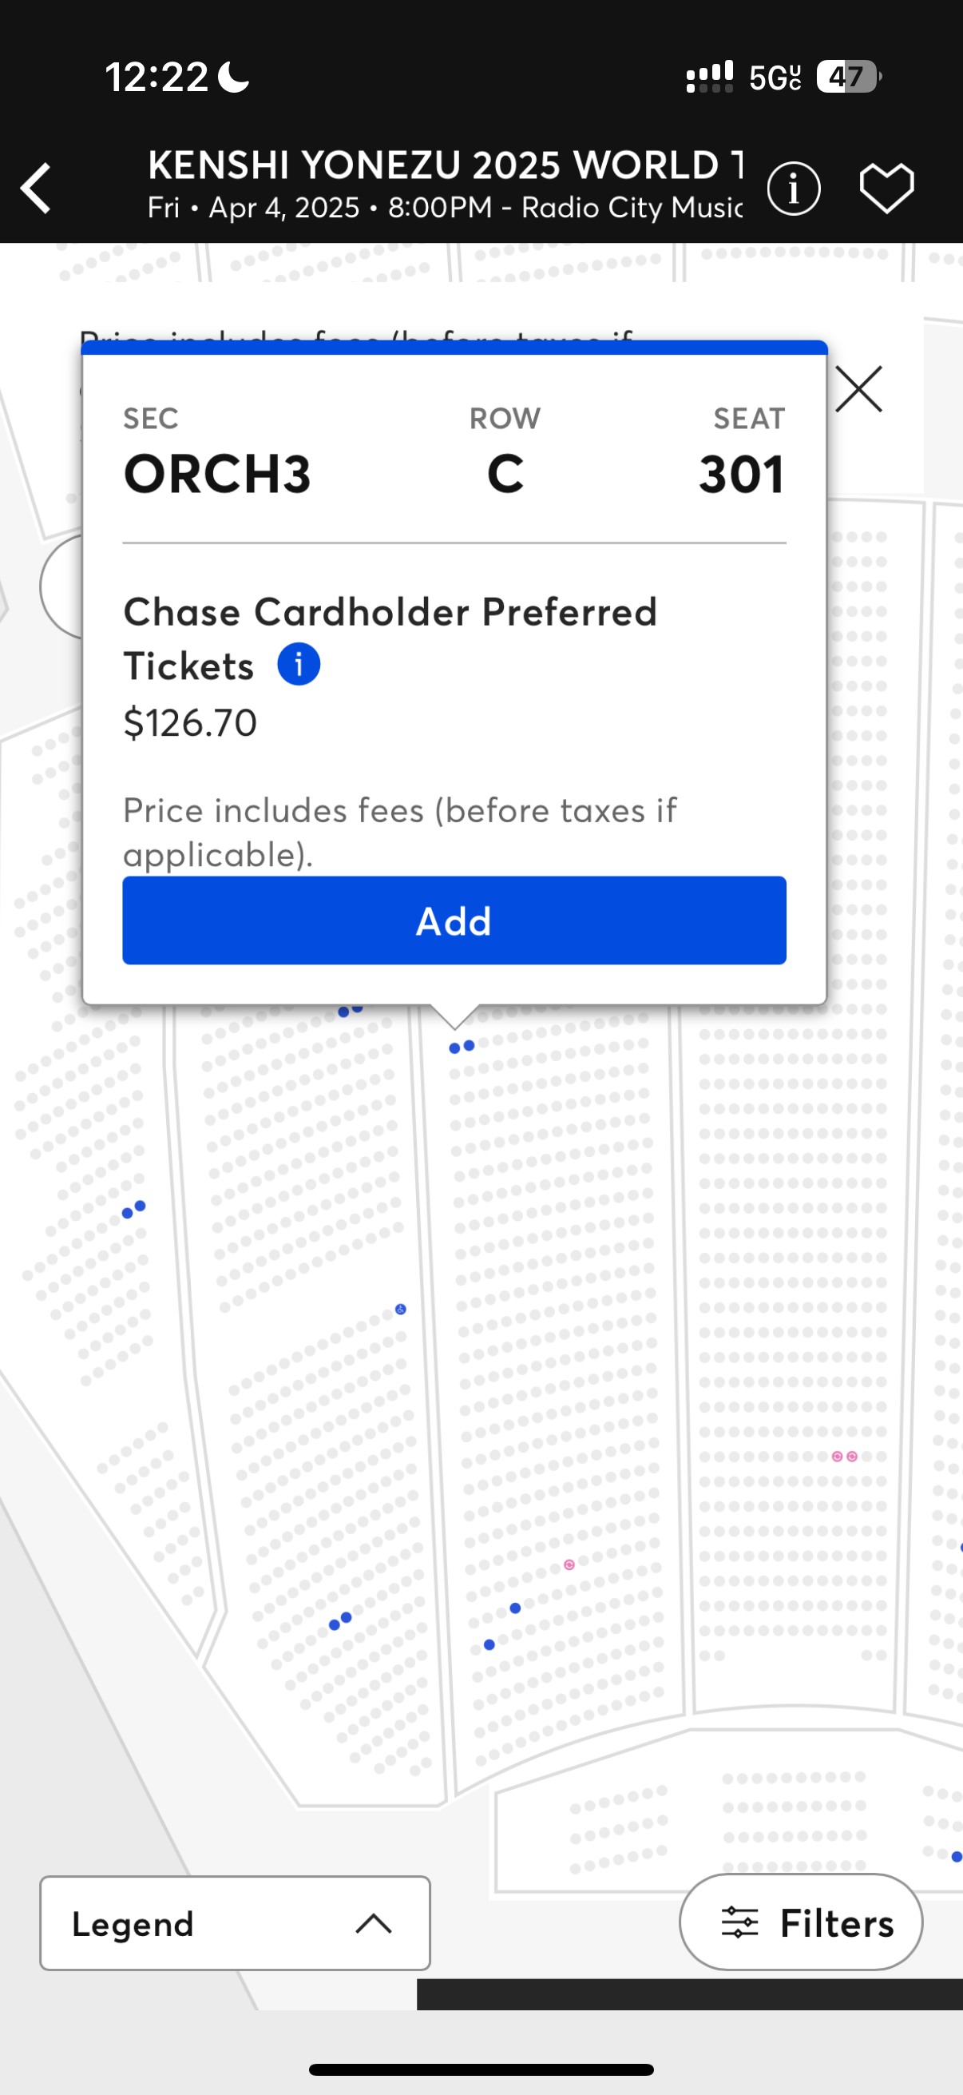Click Legend chevron up arrow
The image size is (963, 2095).
[x=373, y=1923]
